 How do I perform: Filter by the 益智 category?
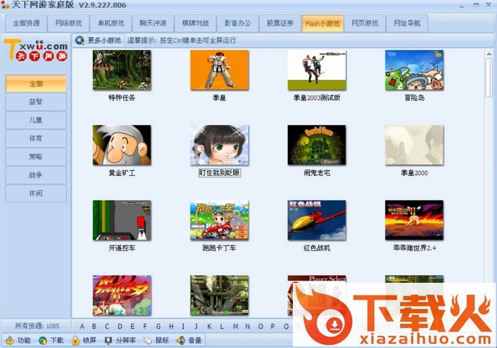click(36, 102)
